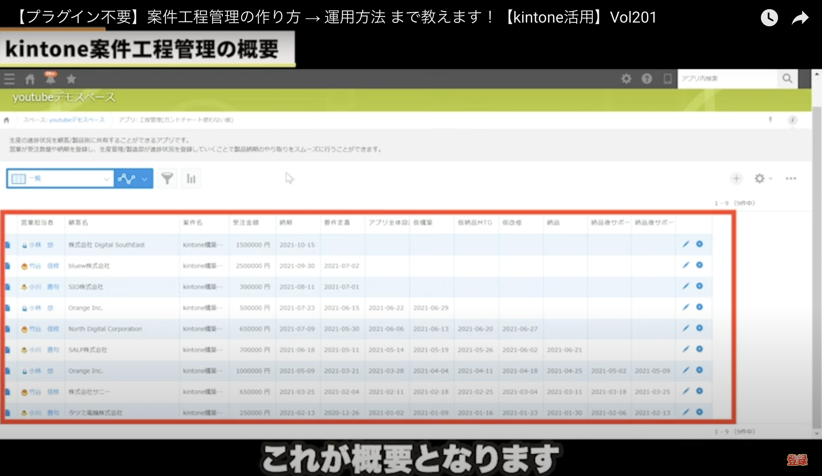Open the favorites star icon

pyautogui.click(x=71, y=79)
